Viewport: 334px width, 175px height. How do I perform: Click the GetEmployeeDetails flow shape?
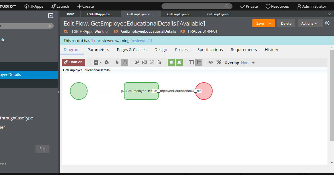[141, 91]
